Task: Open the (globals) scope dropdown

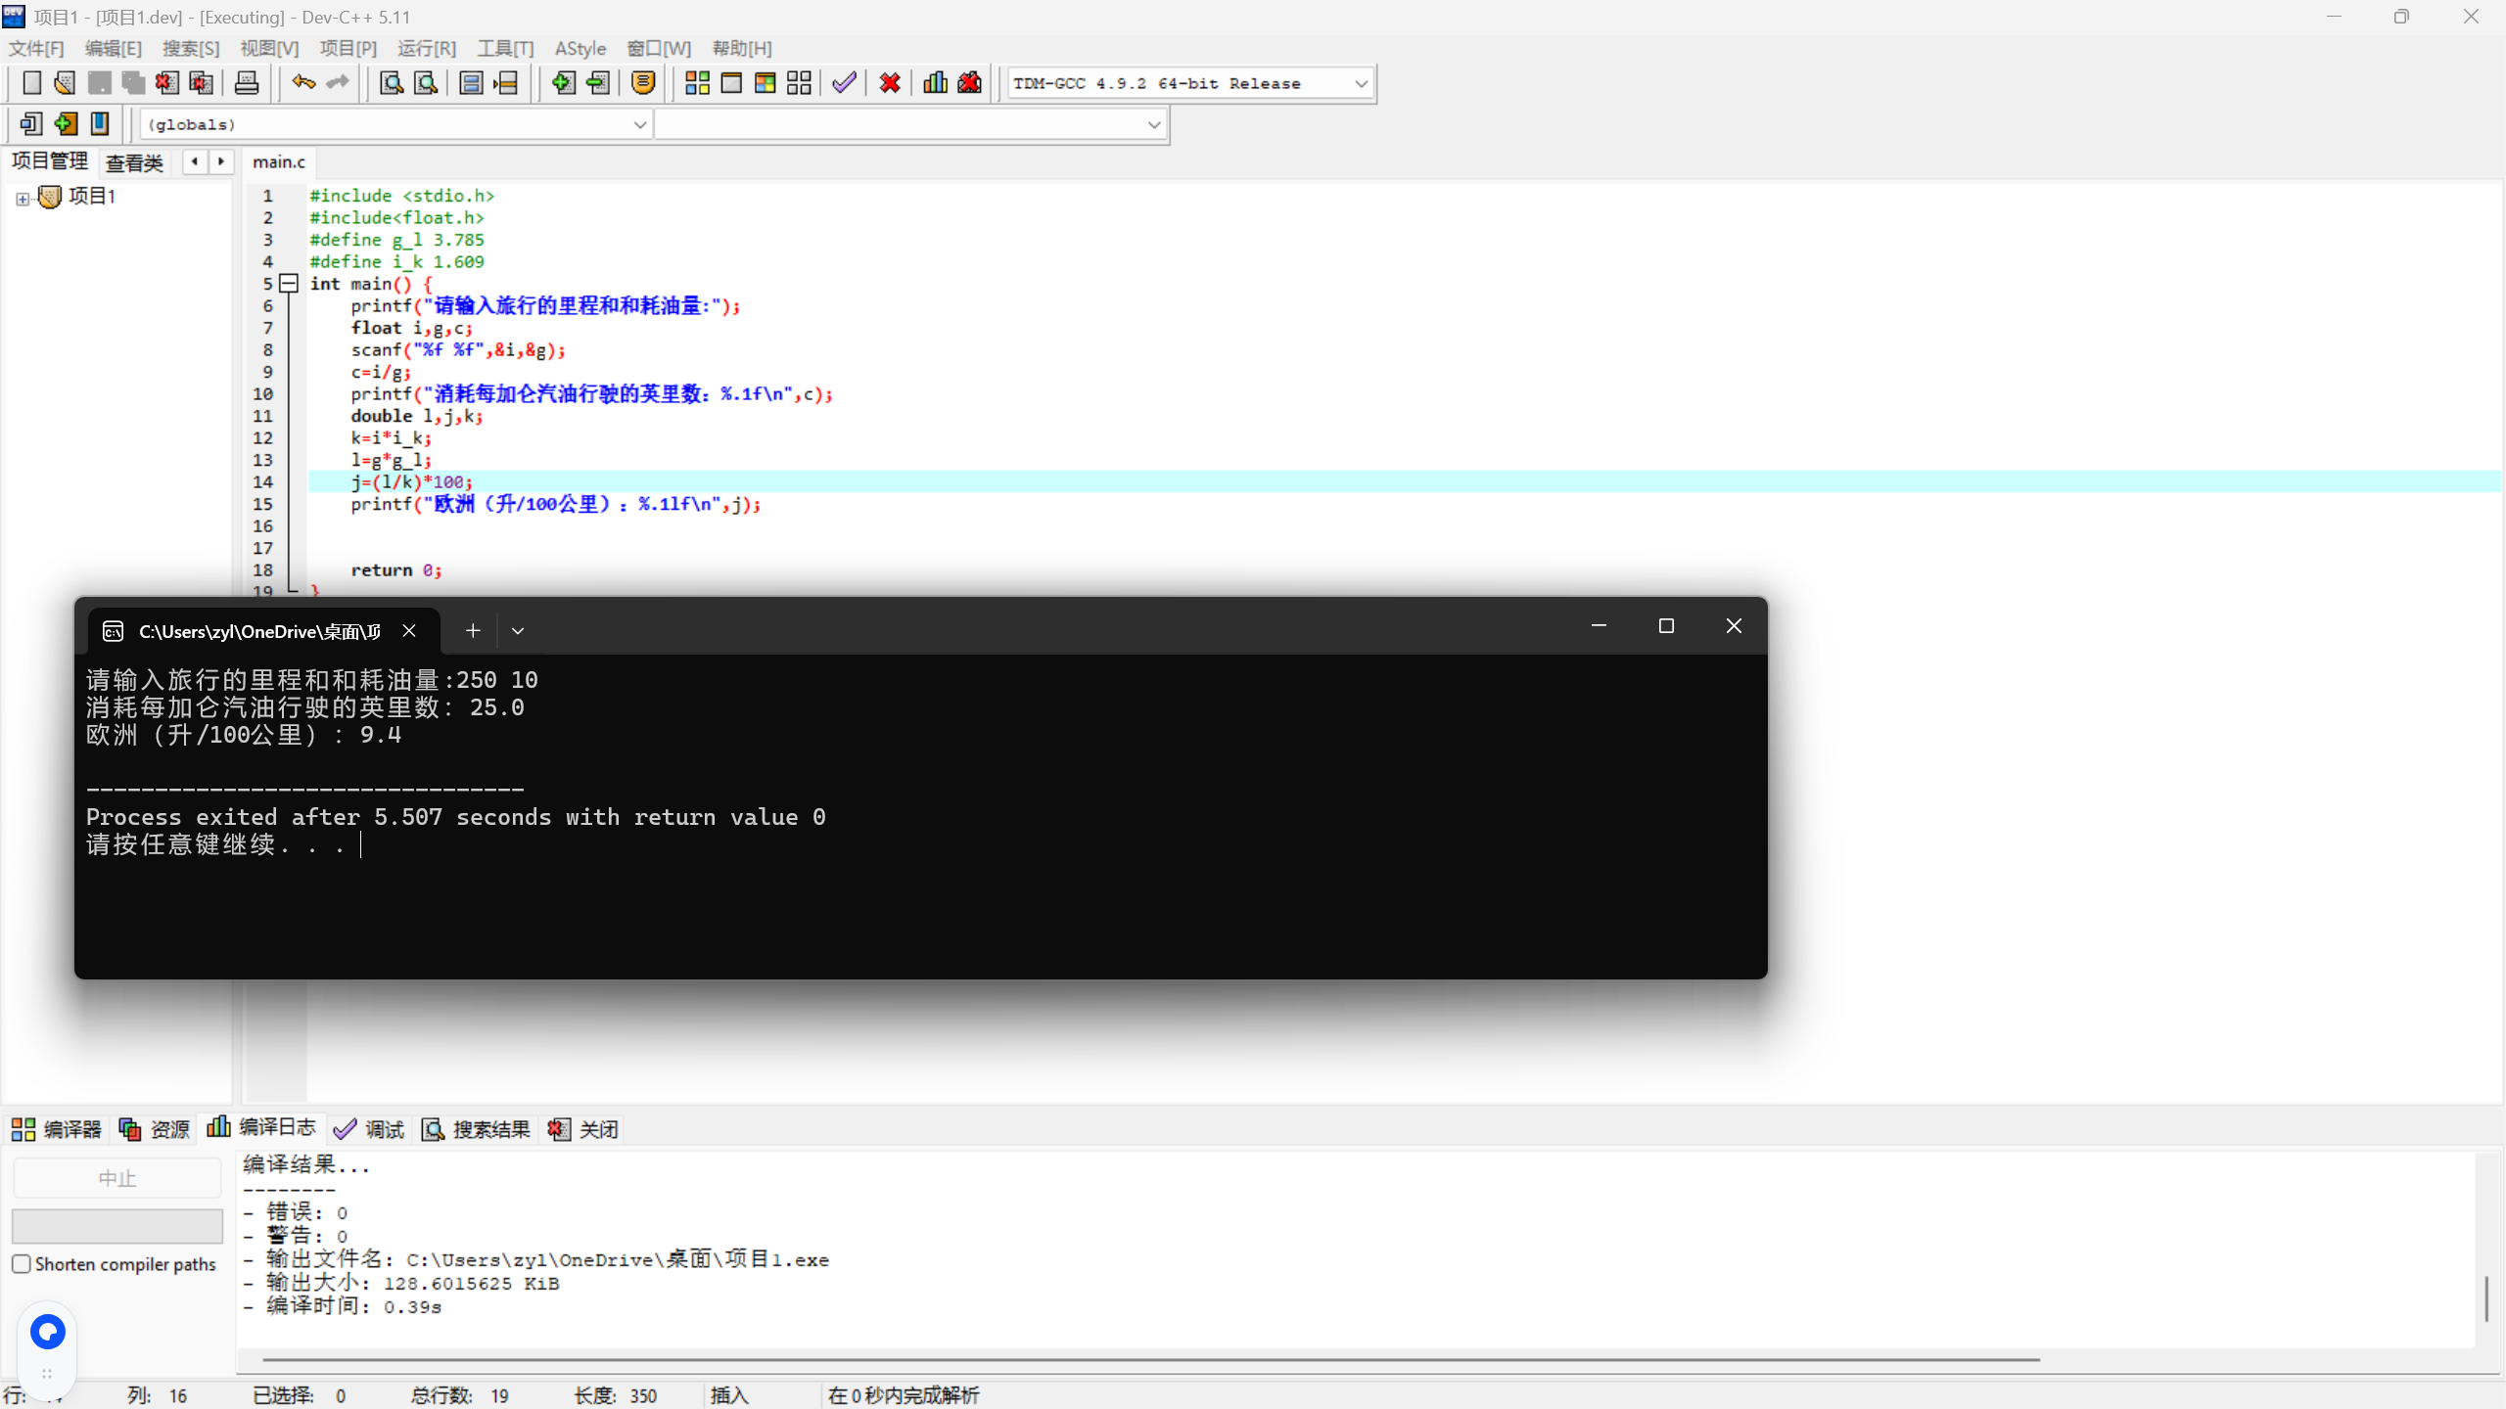Action: pos(639,124)
